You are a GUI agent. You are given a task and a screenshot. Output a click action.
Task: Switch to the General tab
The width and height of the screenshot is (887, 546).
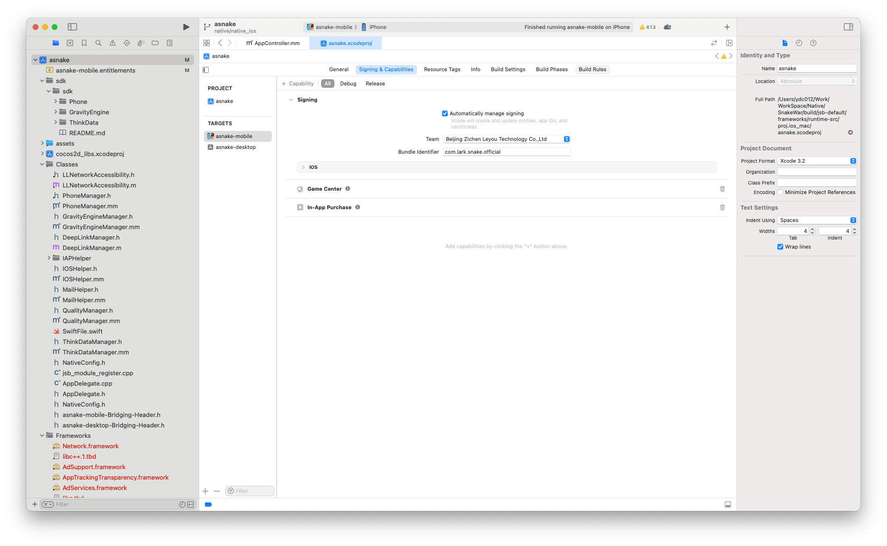(339, 69)
